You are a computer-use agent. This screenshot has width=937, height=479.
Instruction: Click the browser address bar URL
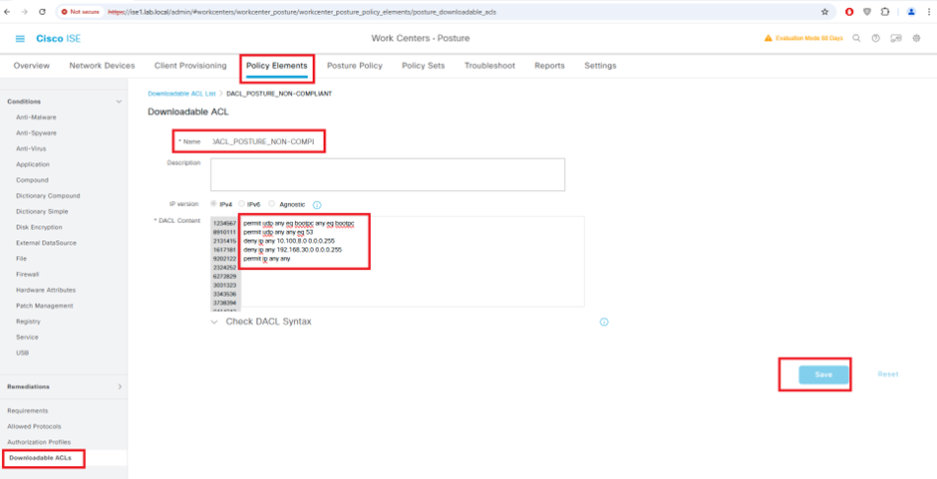(x=302, y=11)
